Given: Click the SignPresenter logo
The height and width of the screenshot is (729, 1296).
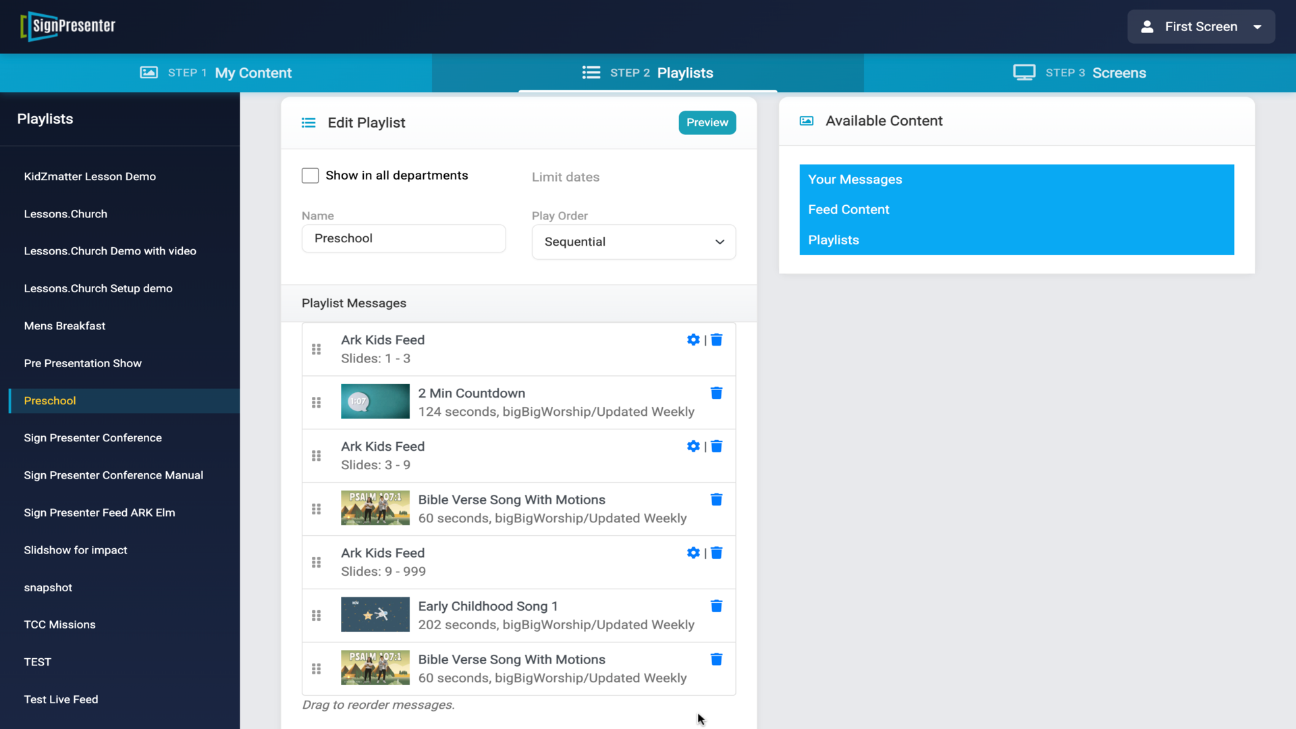Looking at the screenshot, I should tap(68, 26).
